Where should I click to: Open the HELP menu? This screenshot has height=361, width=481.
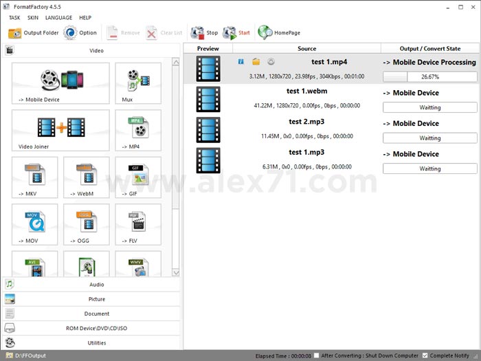85,18
